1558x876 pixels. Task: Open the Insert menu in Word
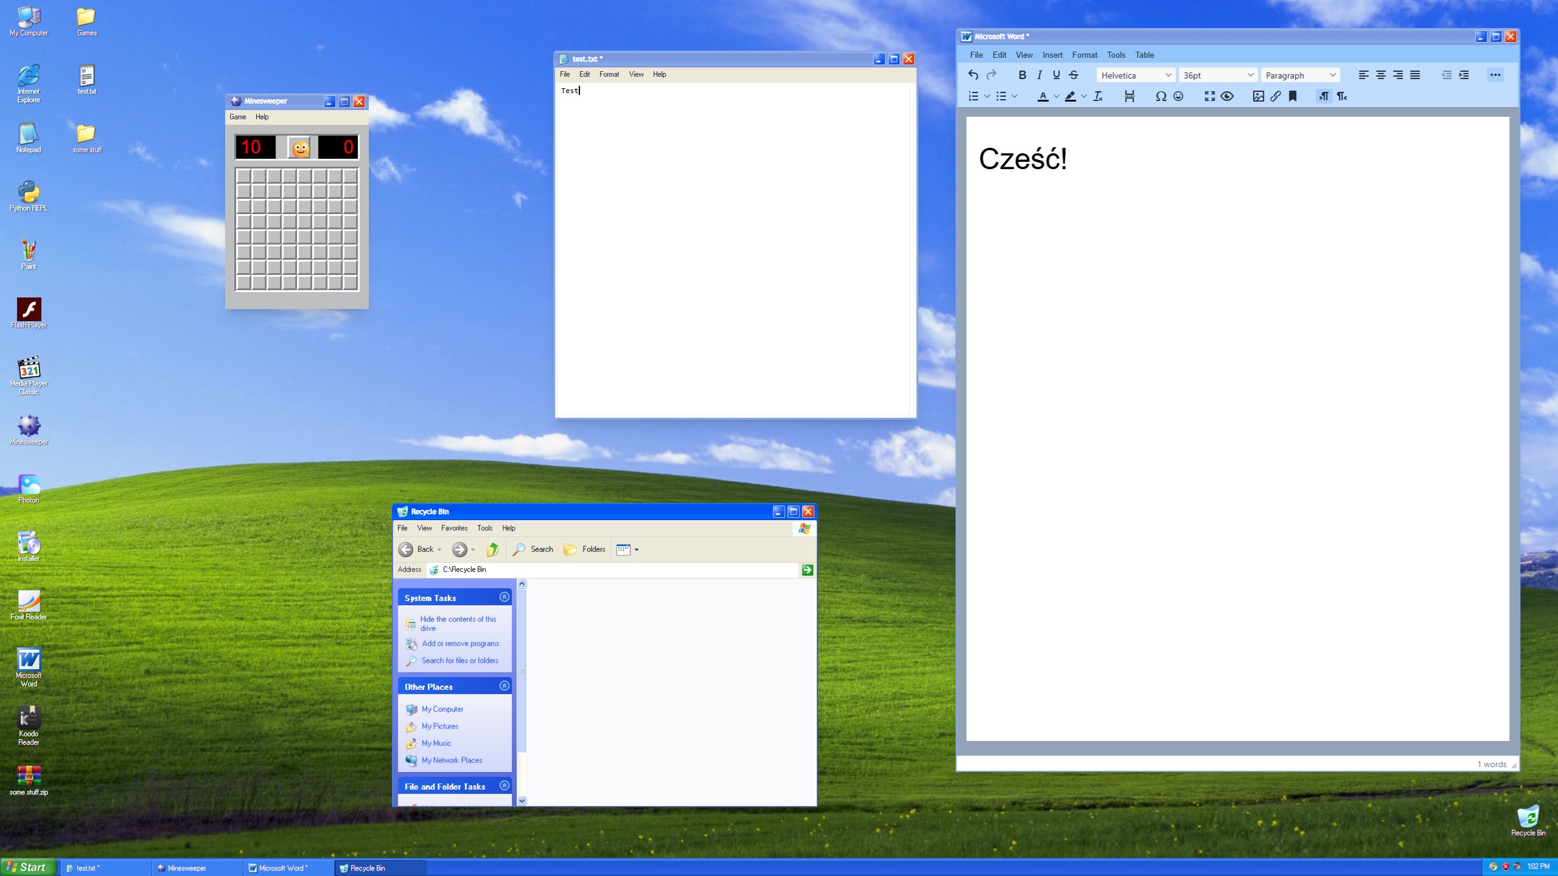1052,55
